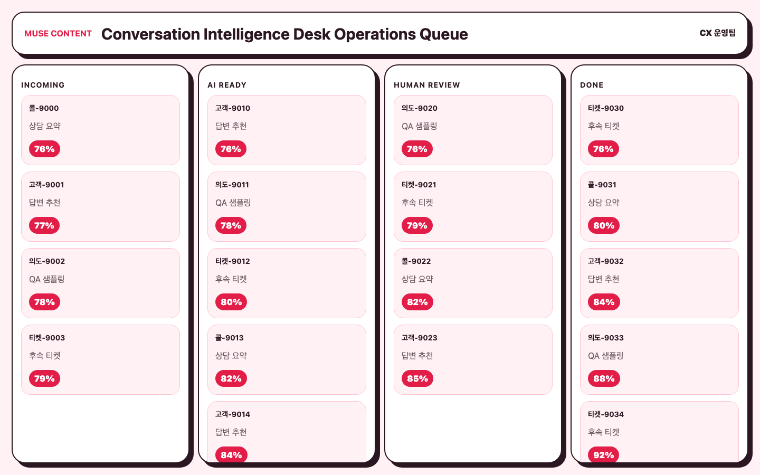Viewport: 760px width, 475px height.
Task: Select the HUMAN REVIEW column header
Action: (x=427, y=85)
